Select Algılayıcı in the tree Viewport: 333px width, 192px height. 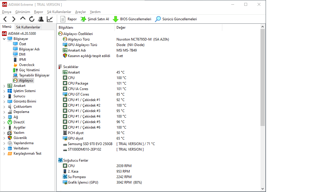pos(26,81)
